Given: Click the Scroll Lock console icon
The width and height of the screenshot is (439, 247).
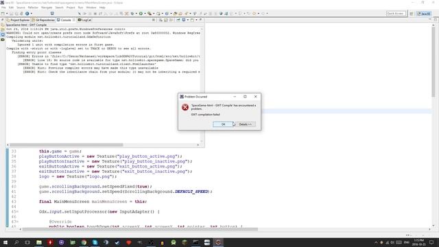Looking at the screenshot, I should coord(166,20).
